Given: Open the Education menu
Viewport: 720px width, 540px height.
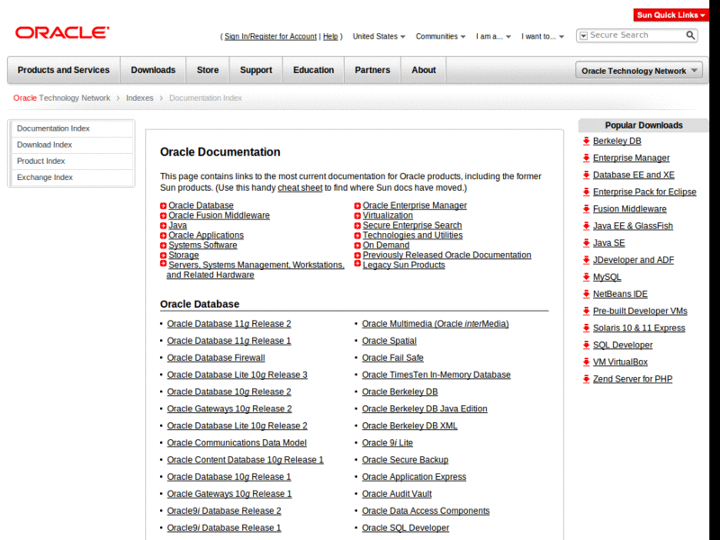Looking at the screenshot, I should (313, 70).
